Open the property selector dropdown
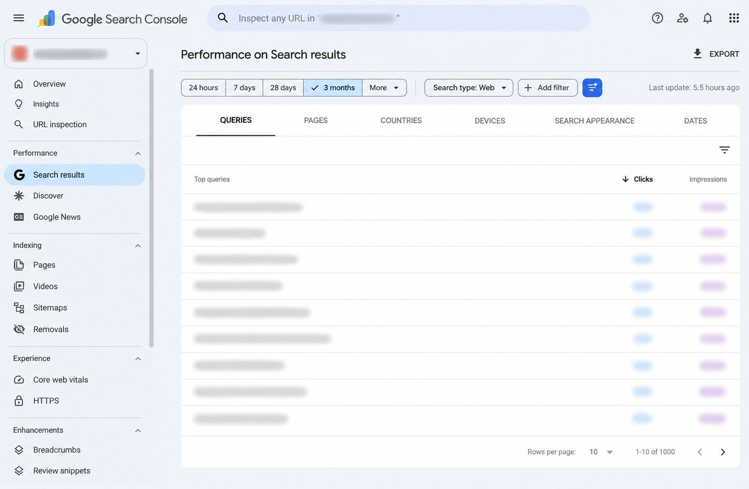 (x=76, y=54)
